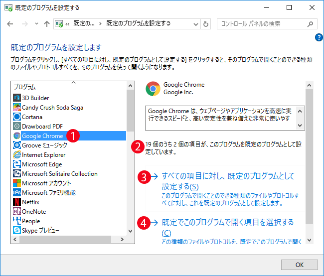This screenshot has width=324, height=276.
Task: Select Microsoft Solitaire Collection entry
Action: tap(69, 173)
